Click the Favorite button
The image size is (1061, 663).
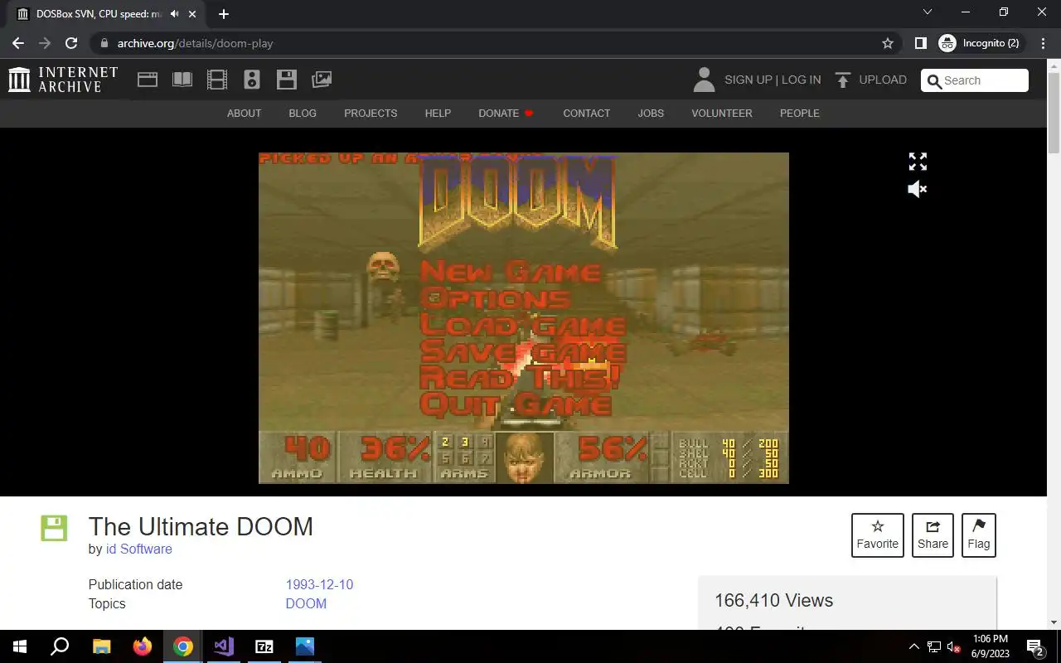878,535
